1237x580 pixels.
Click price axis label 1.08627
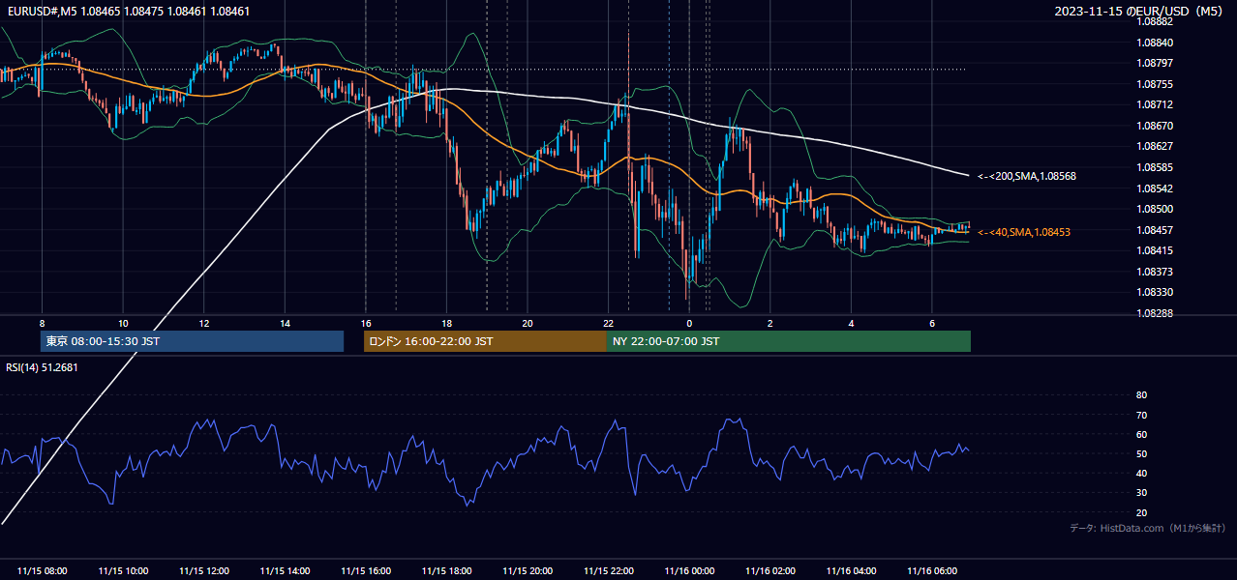tap(1155, 146)
